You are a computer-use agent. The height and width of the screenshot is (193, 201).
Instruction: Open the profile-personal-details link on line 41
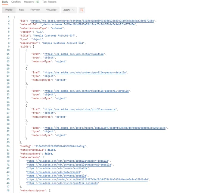point(69,165)
